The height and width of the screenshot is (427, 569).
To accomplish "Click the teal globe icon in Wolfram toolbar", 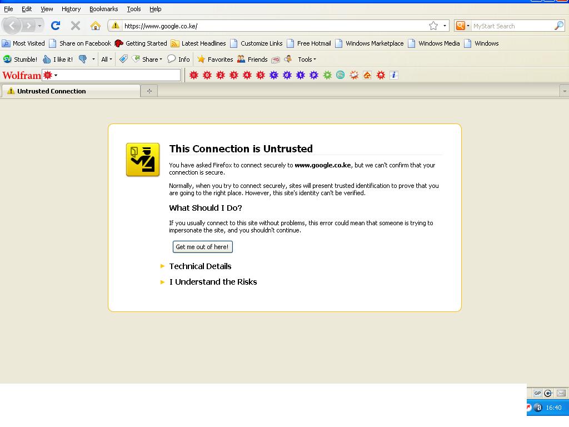I will 341,75.
